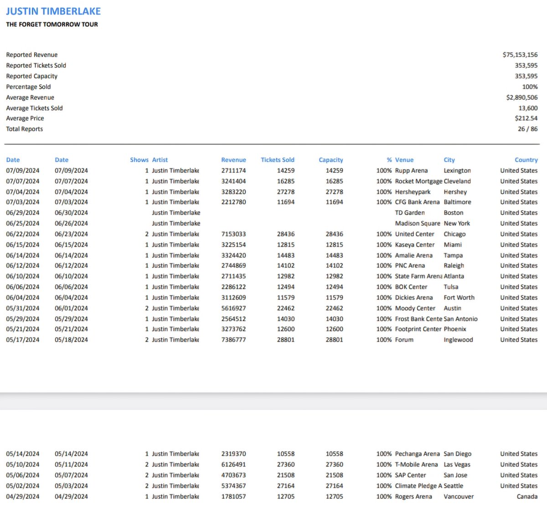Viewport: 547px width, 508px height.
Task: Click the Amalie Arena venue cell
Action: tap(413, 256)
